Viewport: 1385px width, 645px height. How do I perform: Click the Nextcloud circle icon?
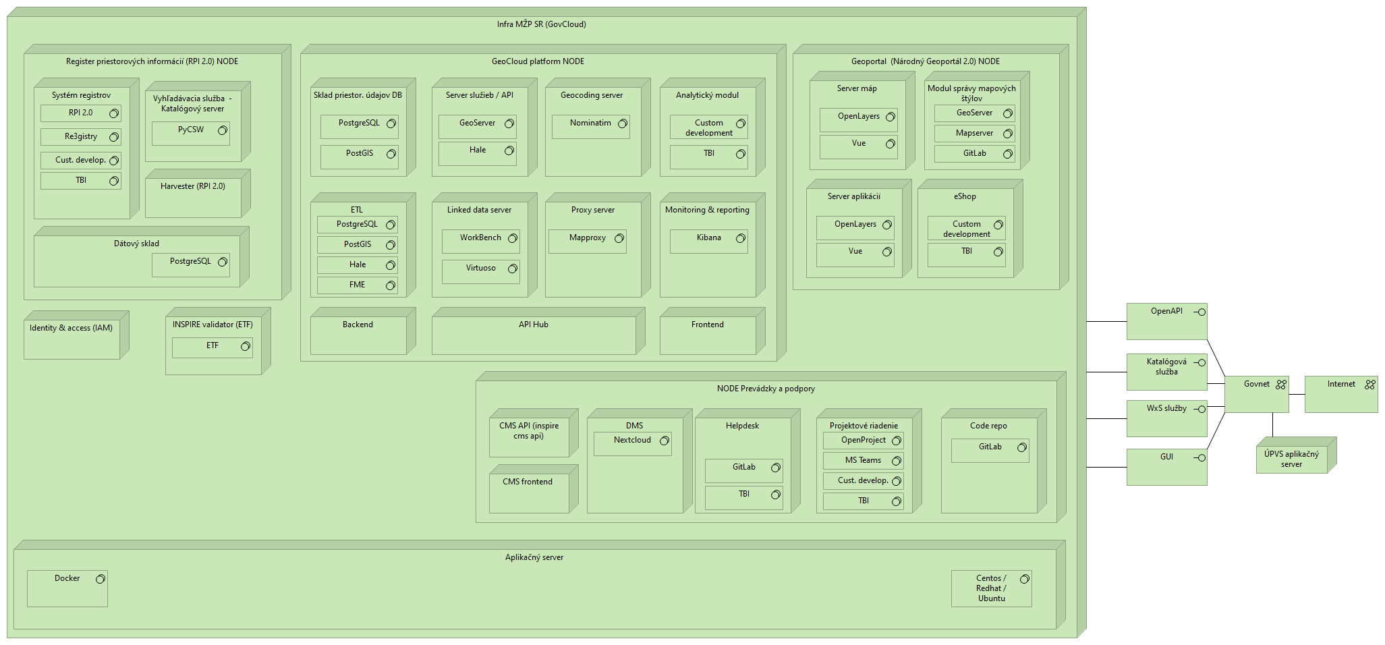665,441
